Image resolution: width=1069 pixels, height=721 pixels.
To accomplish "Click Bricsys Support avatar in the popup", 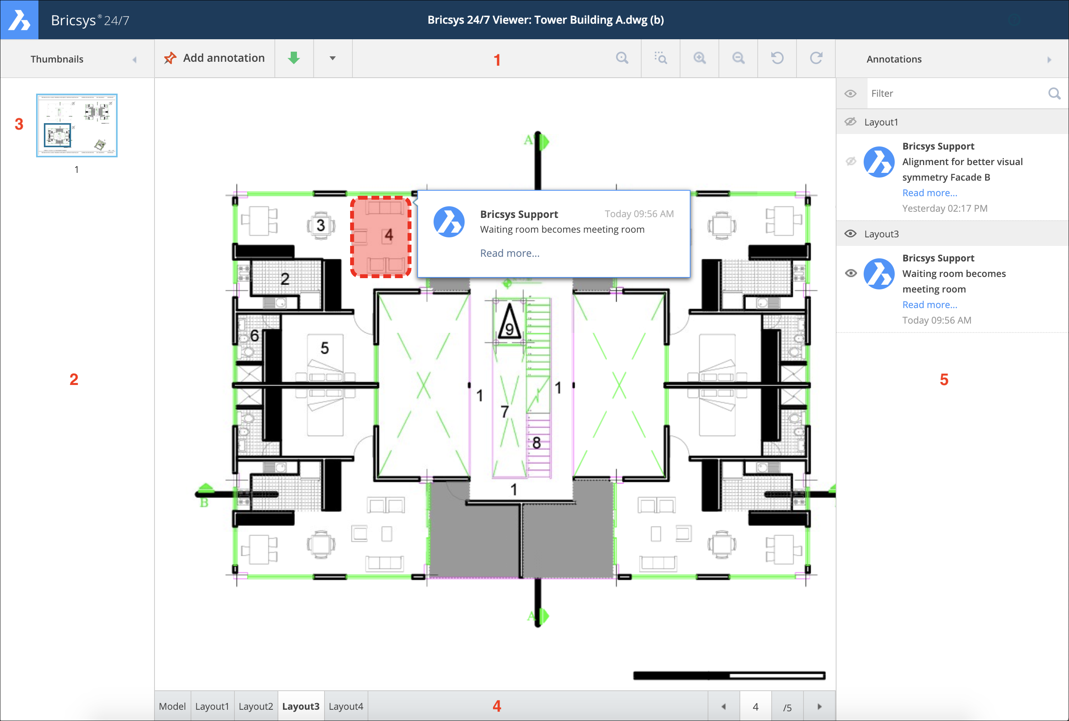I will [449, 222].
